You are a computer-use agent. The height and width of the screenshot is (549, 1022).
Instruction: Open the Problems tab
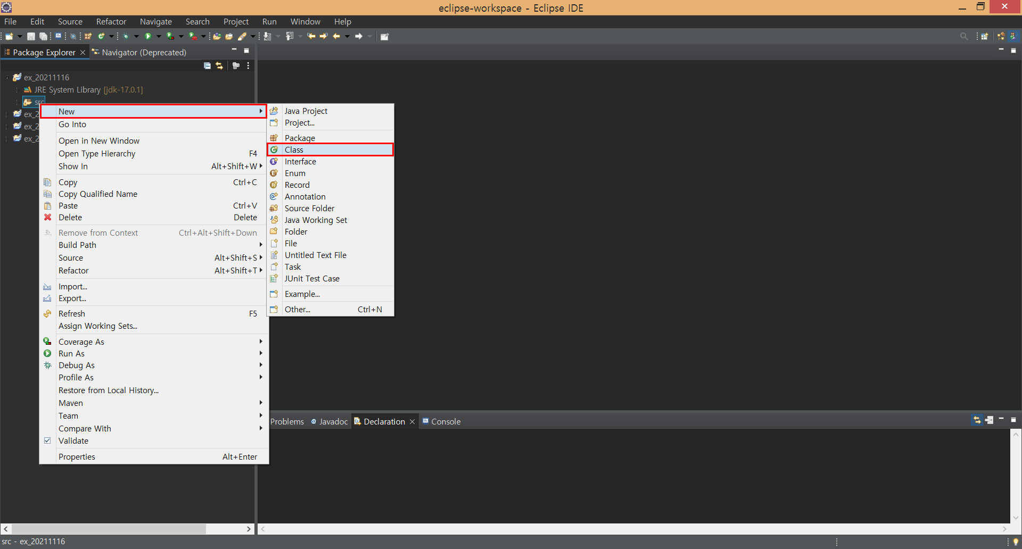(287, 421)
